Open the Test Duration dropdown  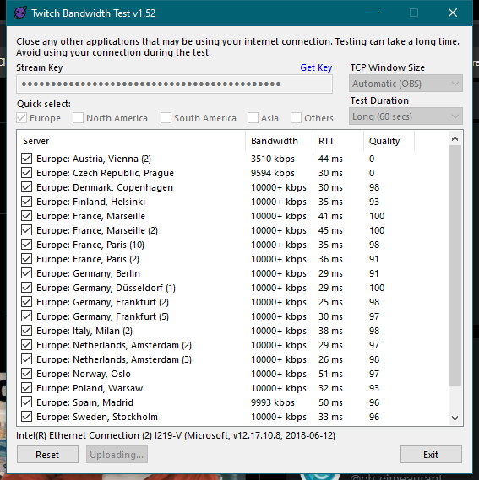pyautogui.click(x=406, y=116)
